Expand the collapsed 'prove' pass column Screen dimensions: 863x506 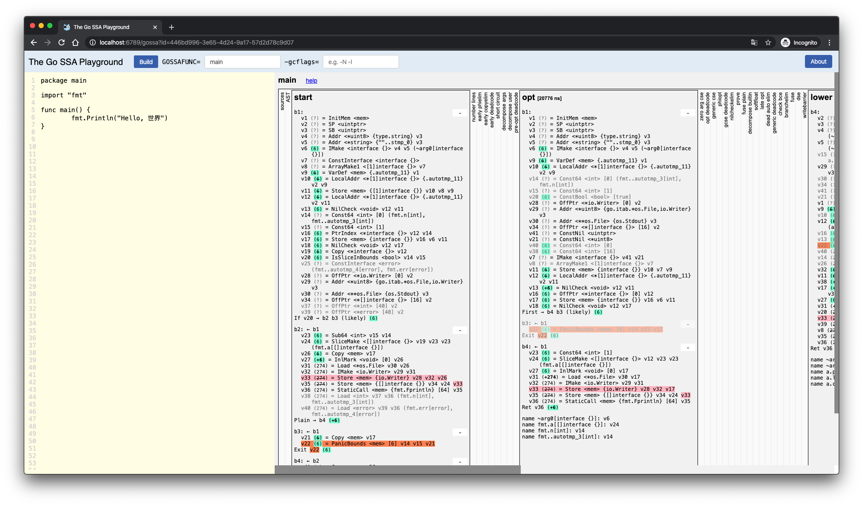(738, 99)
